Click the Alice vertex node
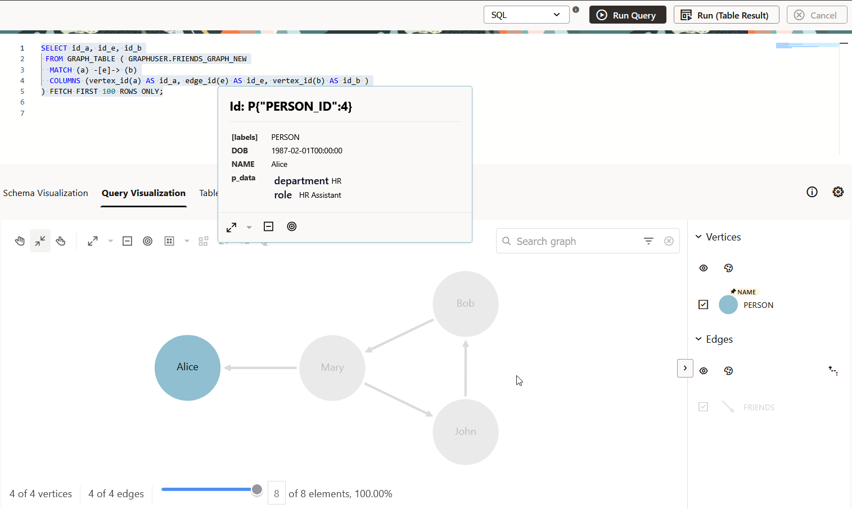The width and height of the screenshot is (852, 509). (x=187, y=368)
